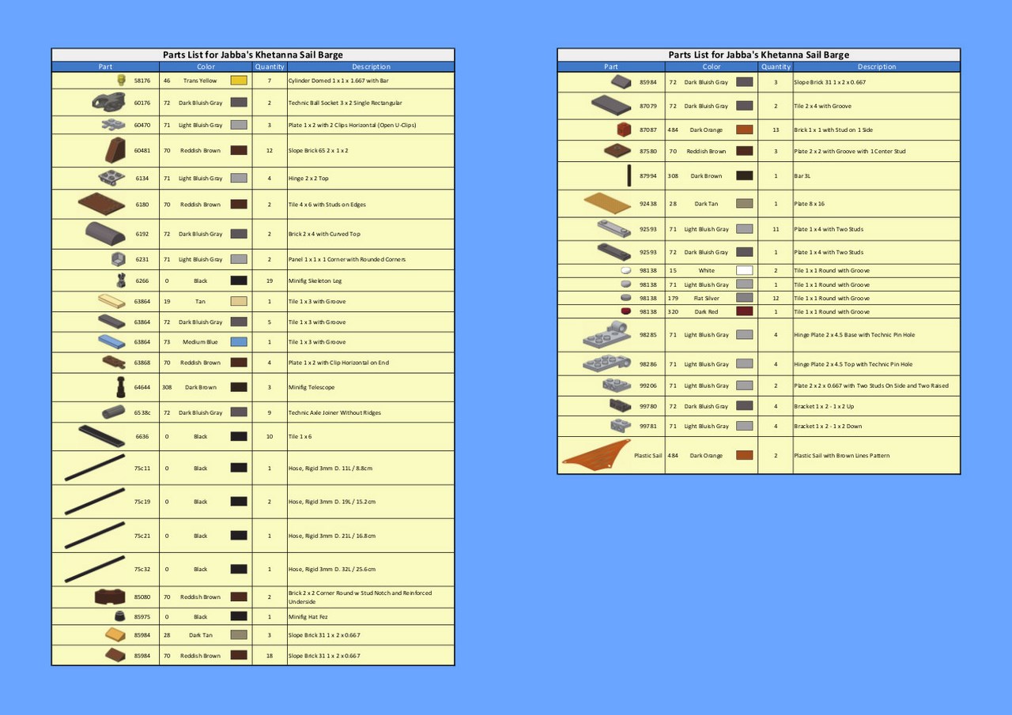Click quantity 19 in the Skeleton Leg row
This screenshot has height=715, width=1012.
(x=270, y=280)
